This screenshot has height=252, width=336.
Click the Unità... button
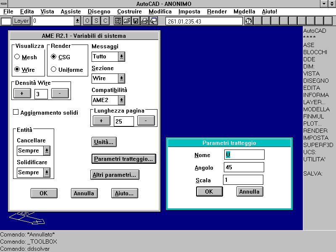coord(104,142)
